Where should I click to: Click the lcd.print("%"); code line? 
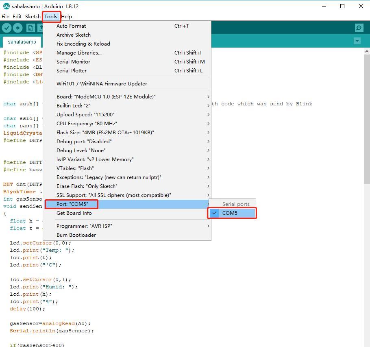(x=34, y=302)
